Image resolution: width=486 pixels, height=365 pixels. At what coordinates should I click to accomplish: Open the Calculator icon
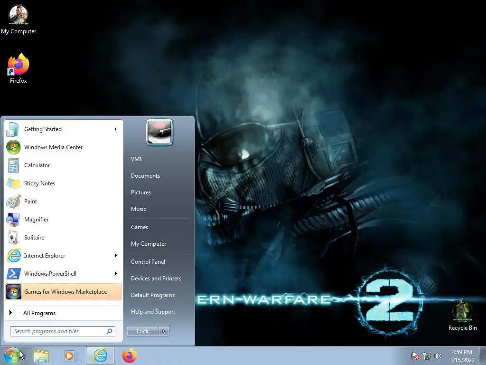13,165
